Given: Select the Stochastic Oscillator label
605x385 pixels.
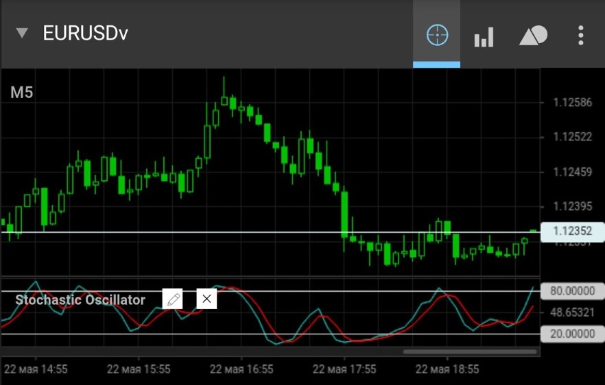Looking at the screenshot, I should click(x=80, y=300).
